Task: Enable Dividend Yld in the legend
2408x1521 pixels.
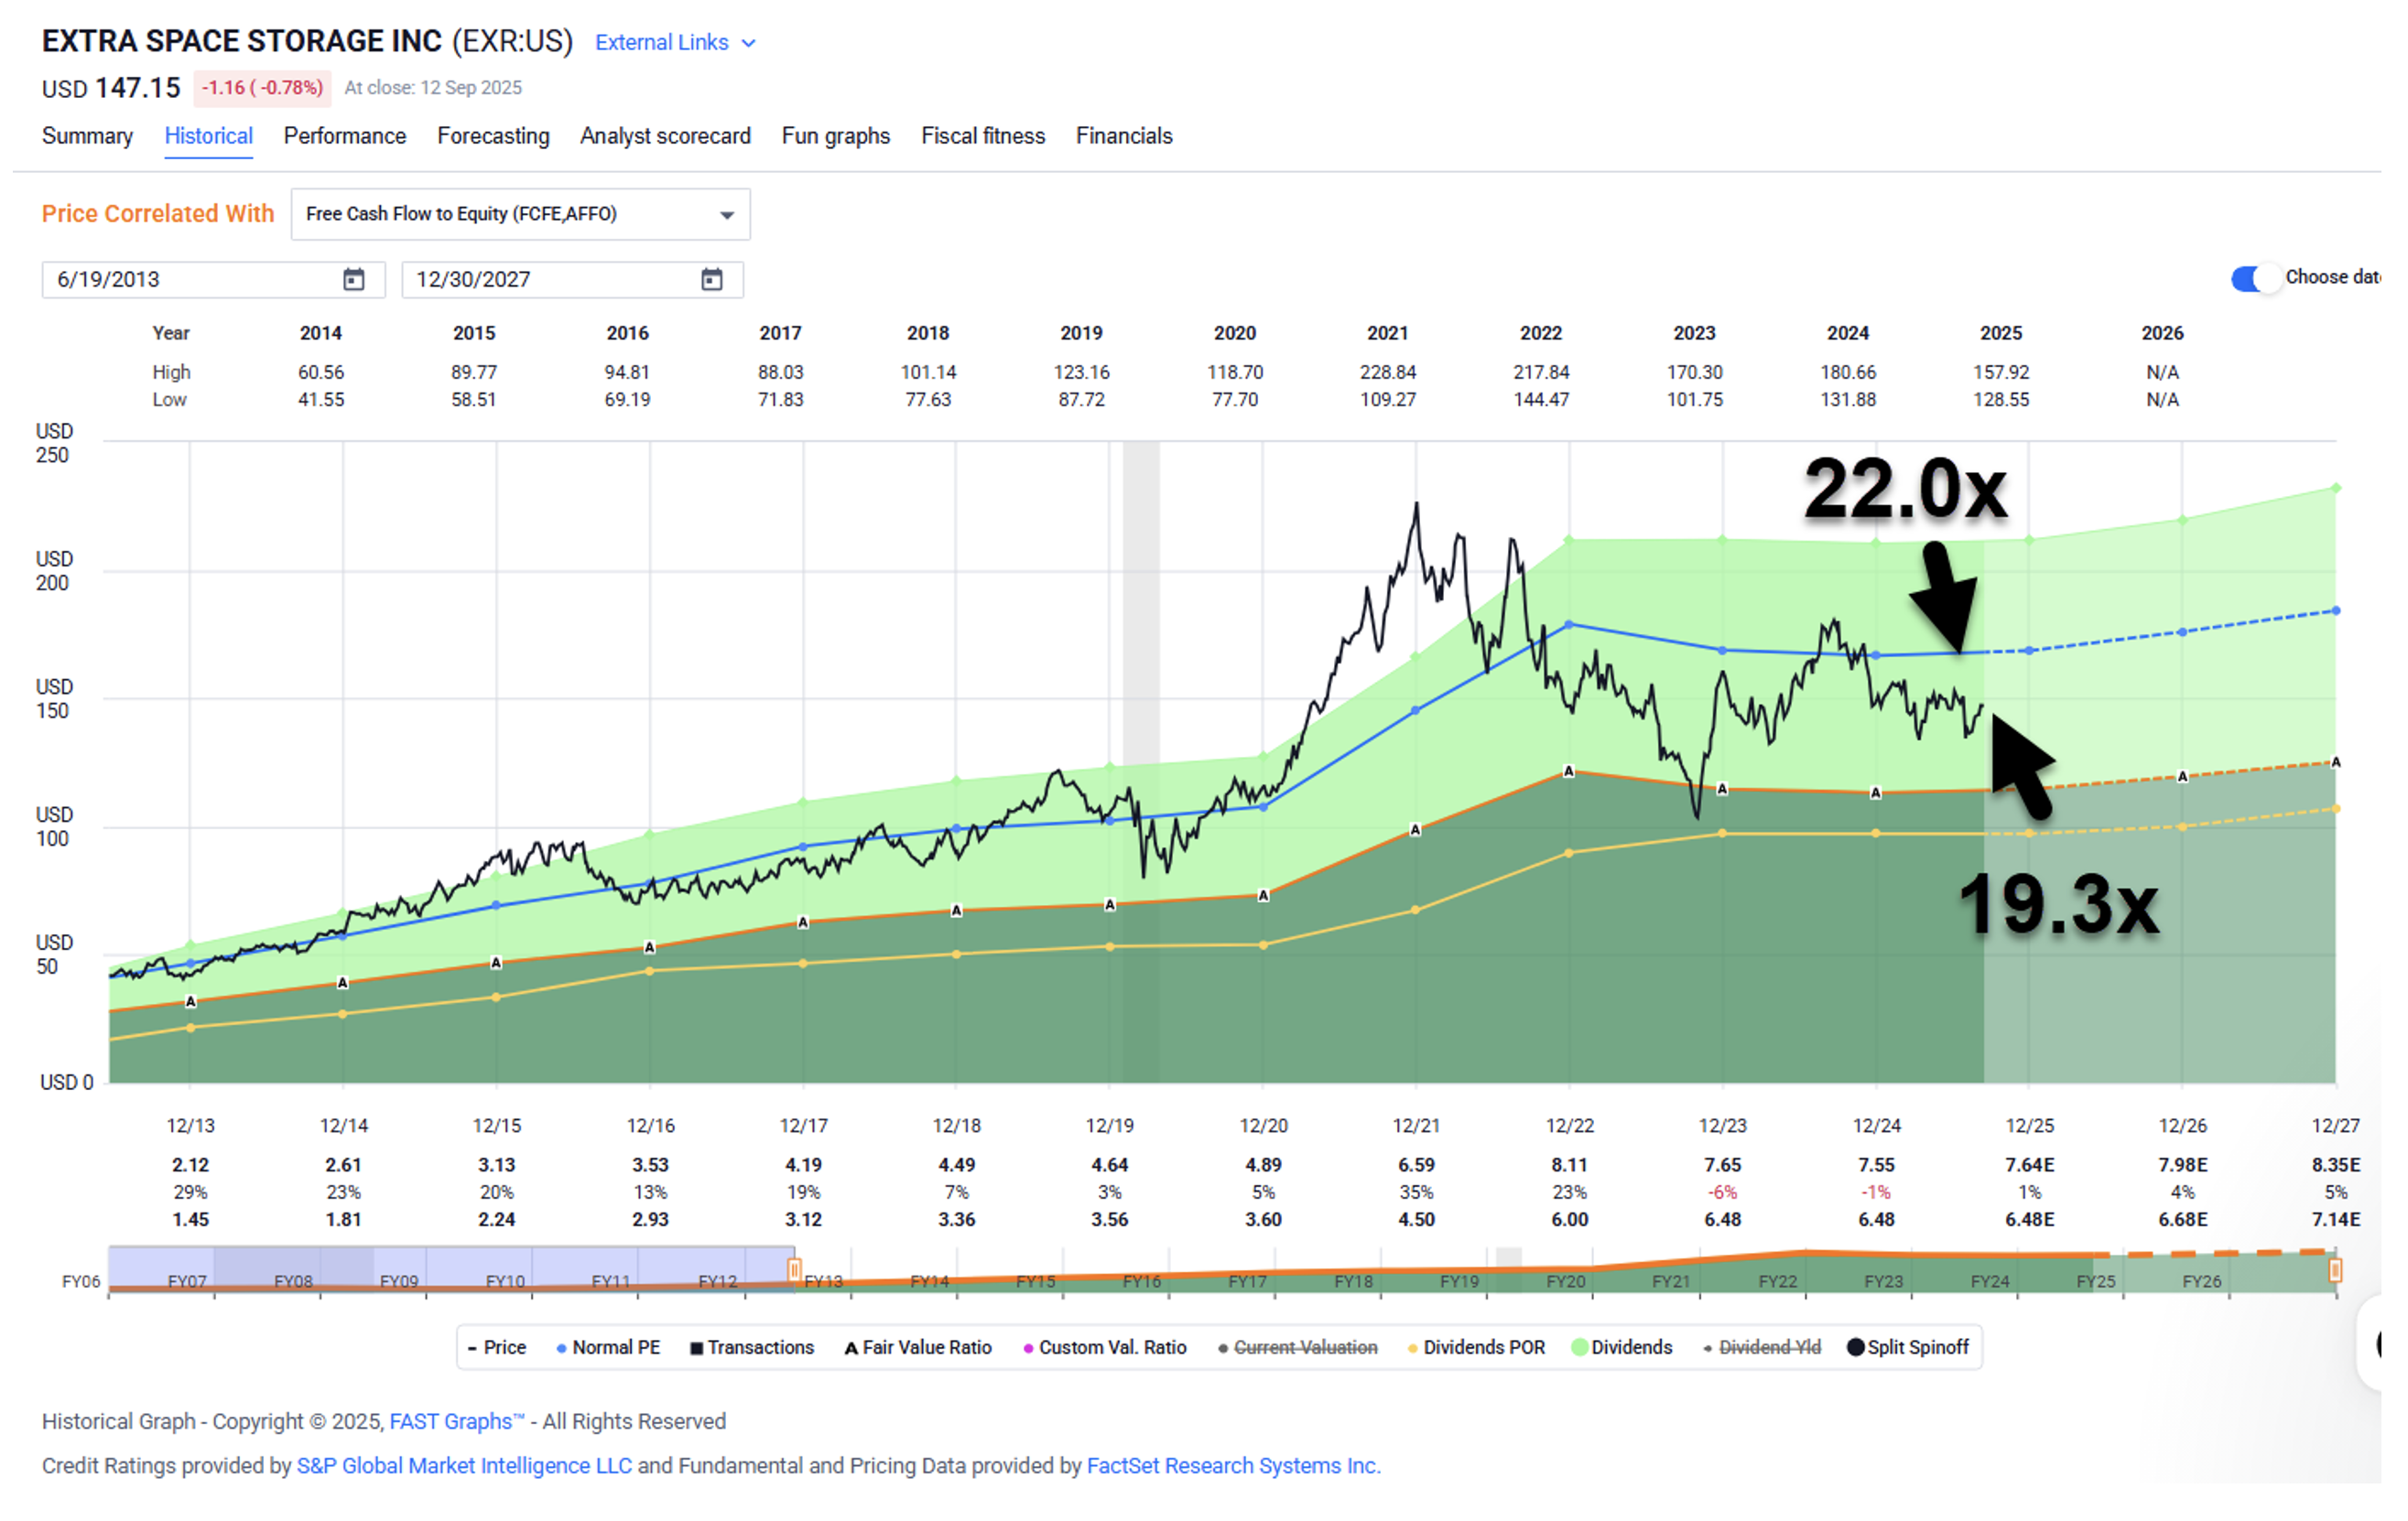Action: click(1762, 1348)
